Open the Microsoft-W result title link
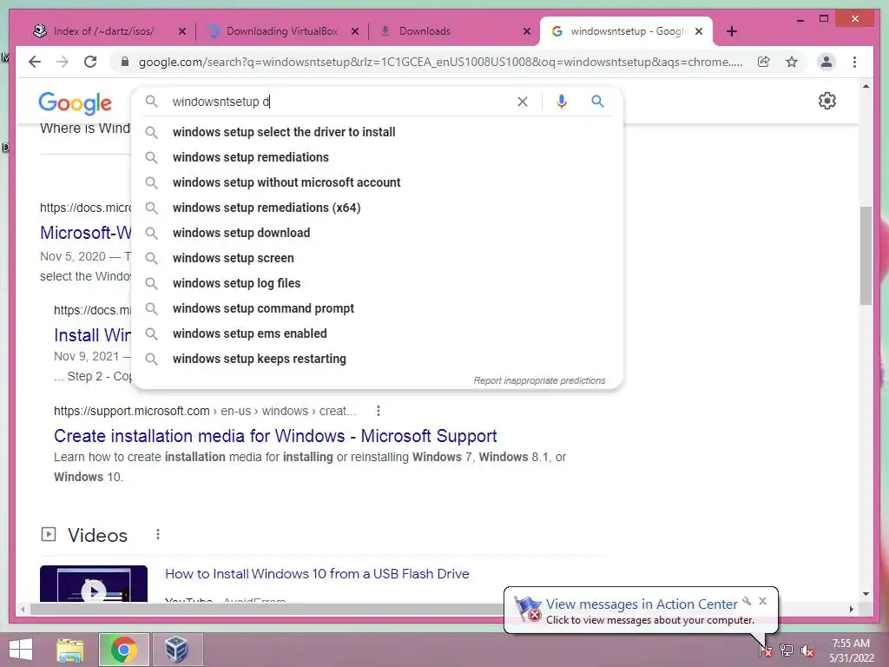 click(x=86, y=233)
